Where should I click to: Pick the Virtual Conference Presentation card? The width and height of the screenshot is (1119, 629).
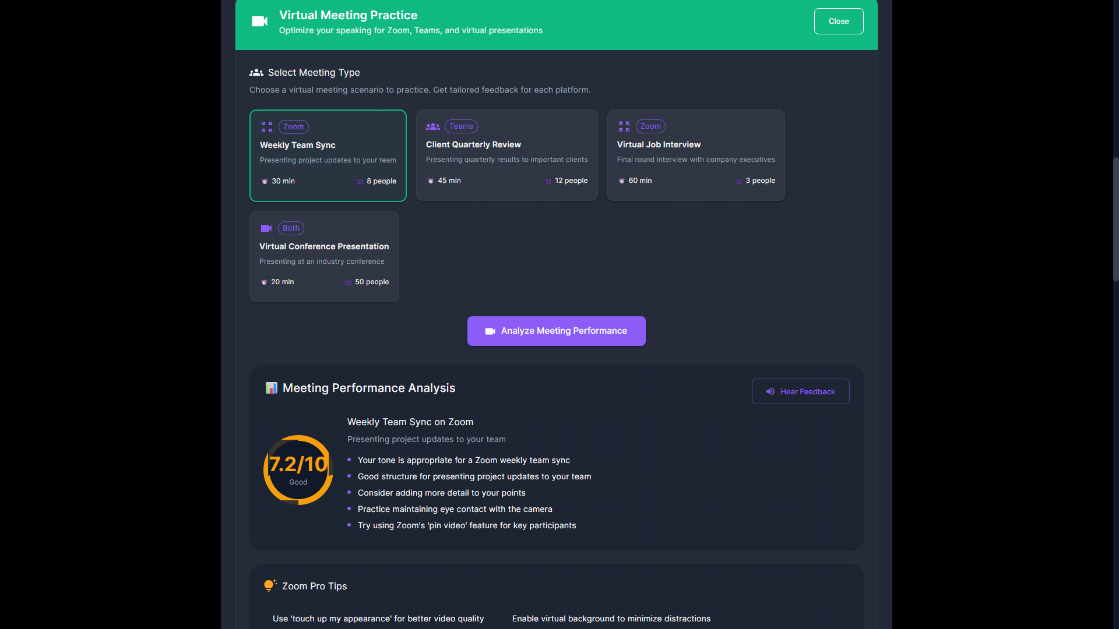324,257
